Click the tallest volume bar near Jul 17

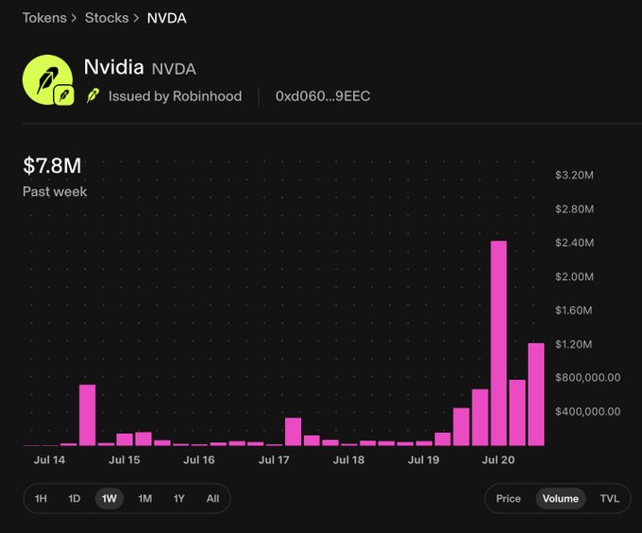tap(293, 431)
